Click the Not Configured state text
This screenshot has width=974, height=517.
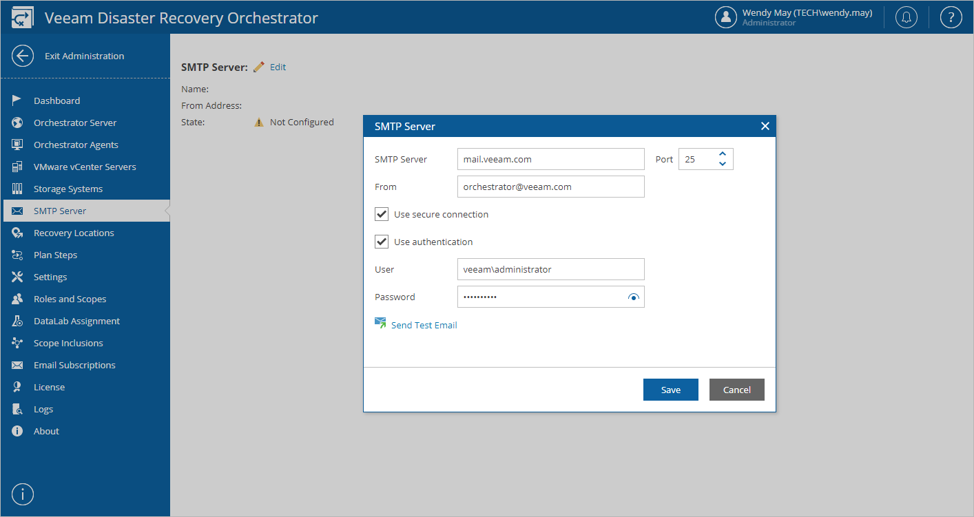click(x=302, y=122)
